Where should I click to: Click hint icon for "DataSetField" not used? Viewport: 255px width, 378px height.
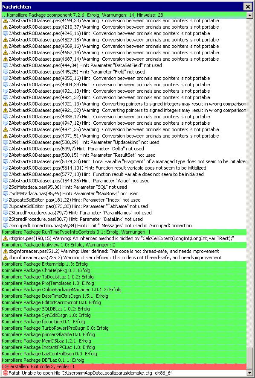coord(6,65)
